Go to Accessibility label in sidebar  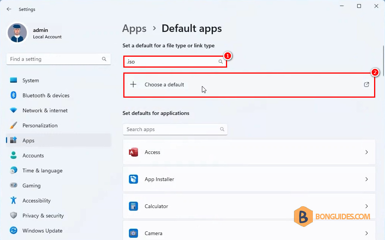point(36,201)
